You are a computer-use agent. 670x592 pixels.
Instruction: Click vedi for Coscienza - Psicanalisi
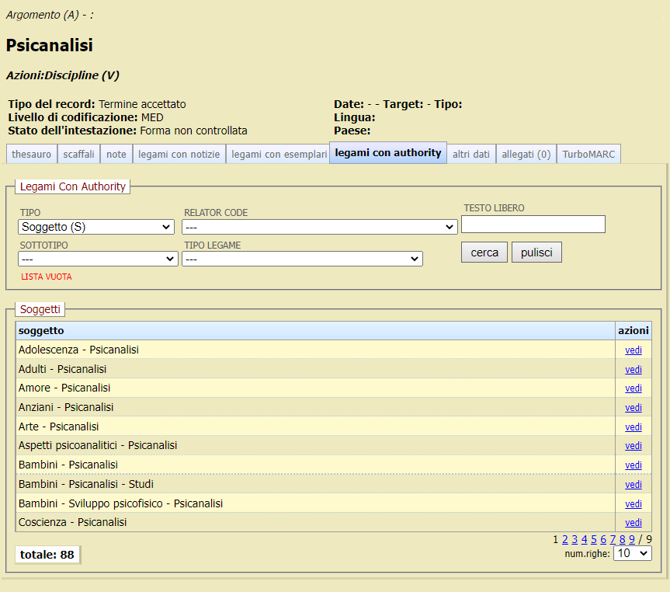click(634, 523)
